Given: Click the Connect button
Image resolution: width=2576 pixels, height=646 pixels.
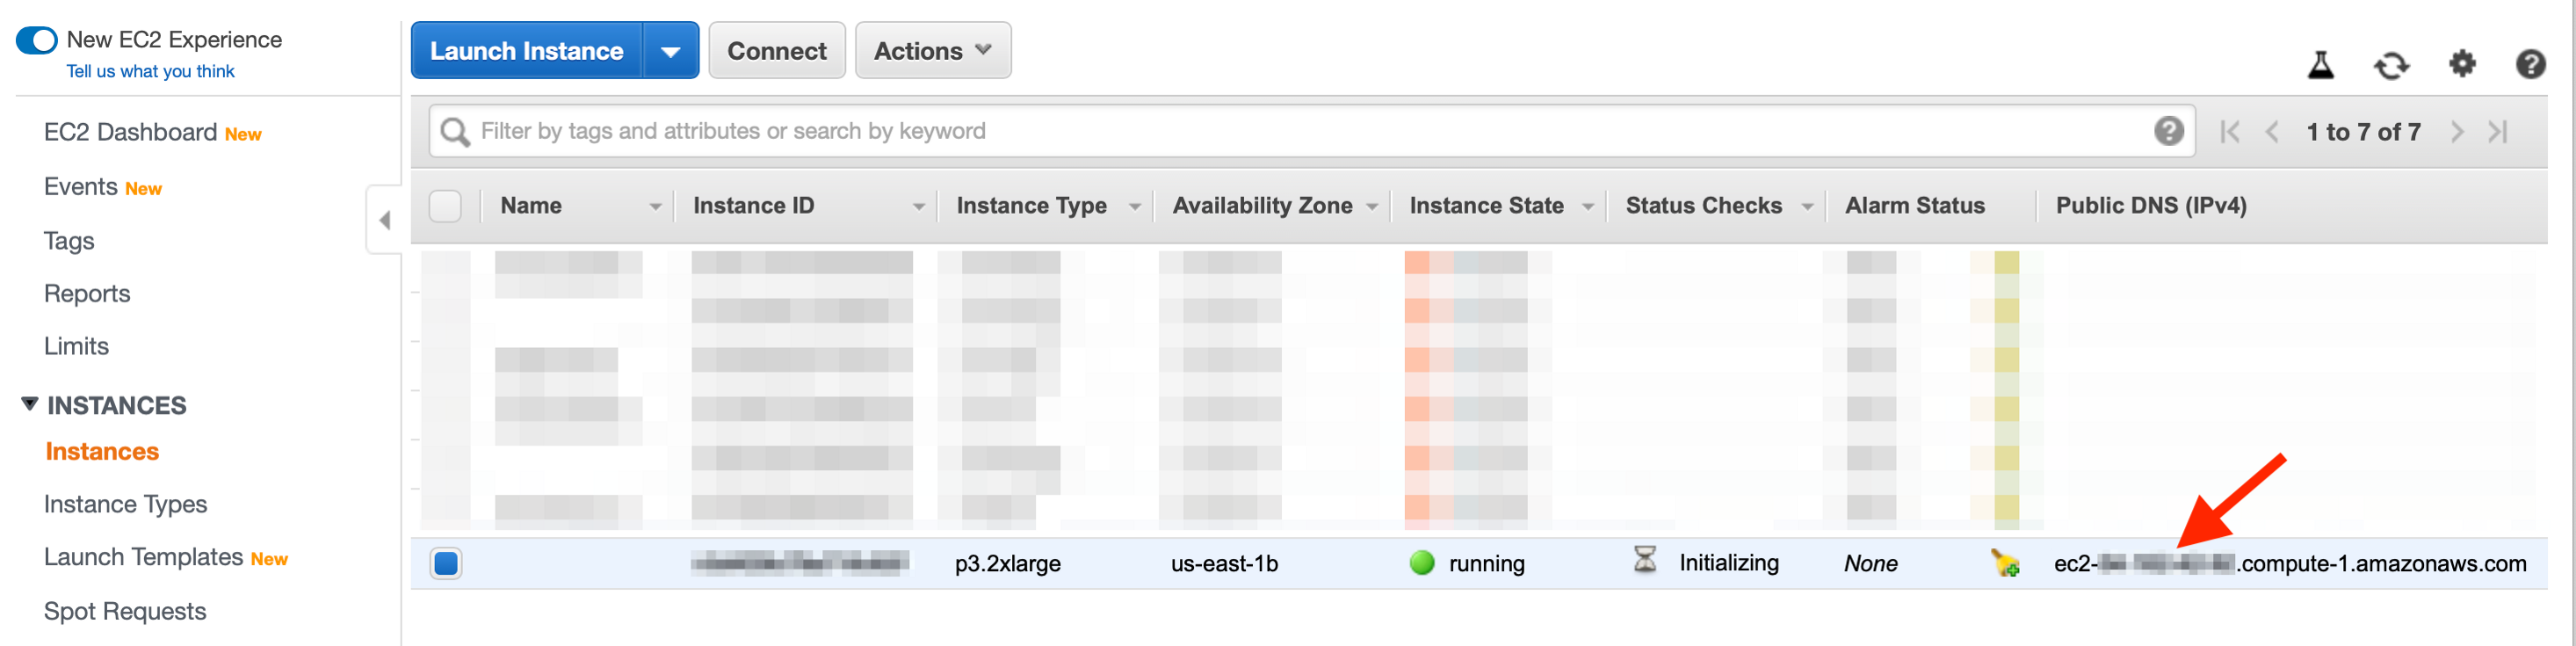Looking at the screenshot, I should [776, 51].
